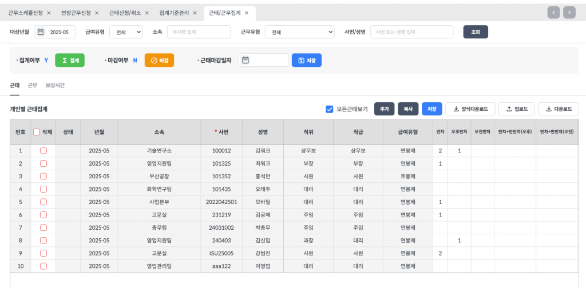
Task: Click the 다운로드 button
Action: [x=559, y=109]
